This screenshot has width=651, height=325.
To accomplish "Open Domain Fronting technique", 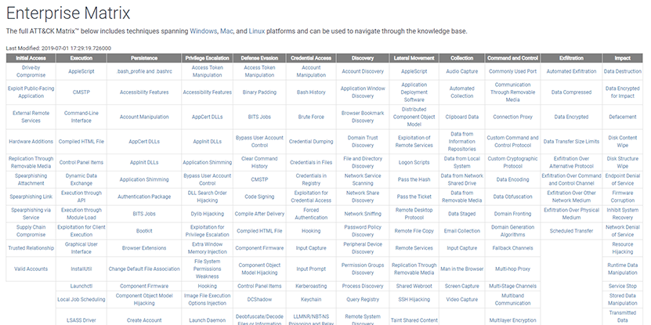I will coord(513,214).
